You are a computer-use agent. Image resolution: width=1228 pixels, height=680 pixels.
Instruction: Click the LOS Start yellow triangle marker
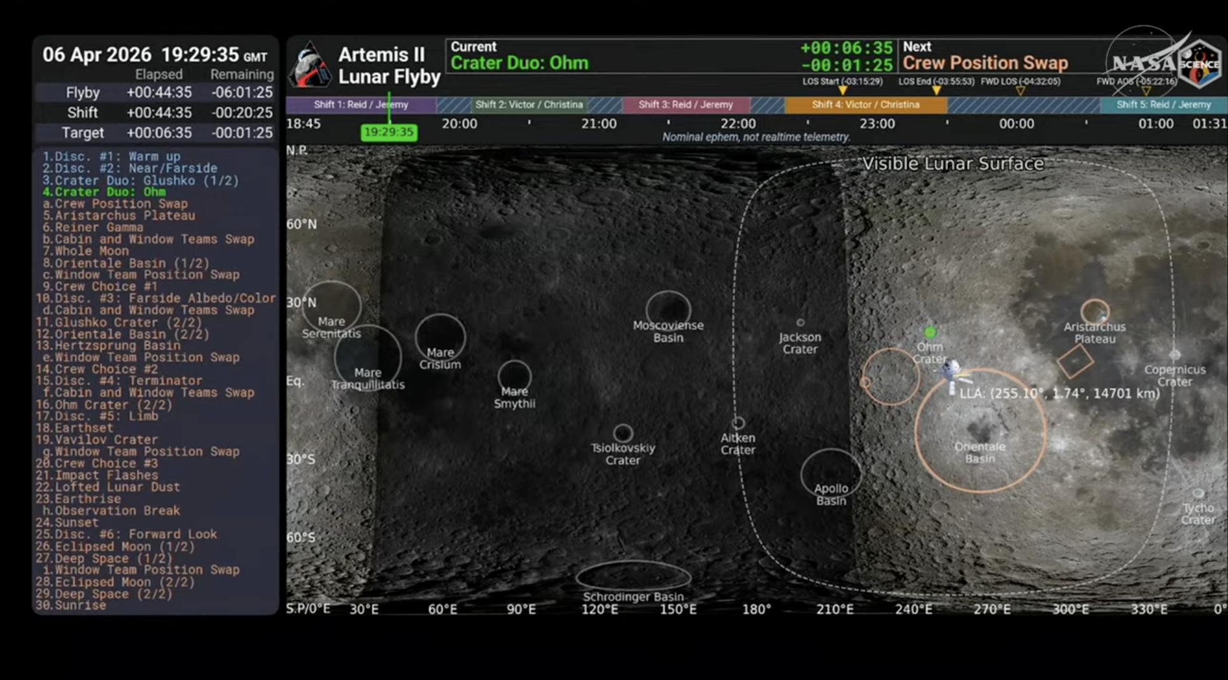[842, 91]
